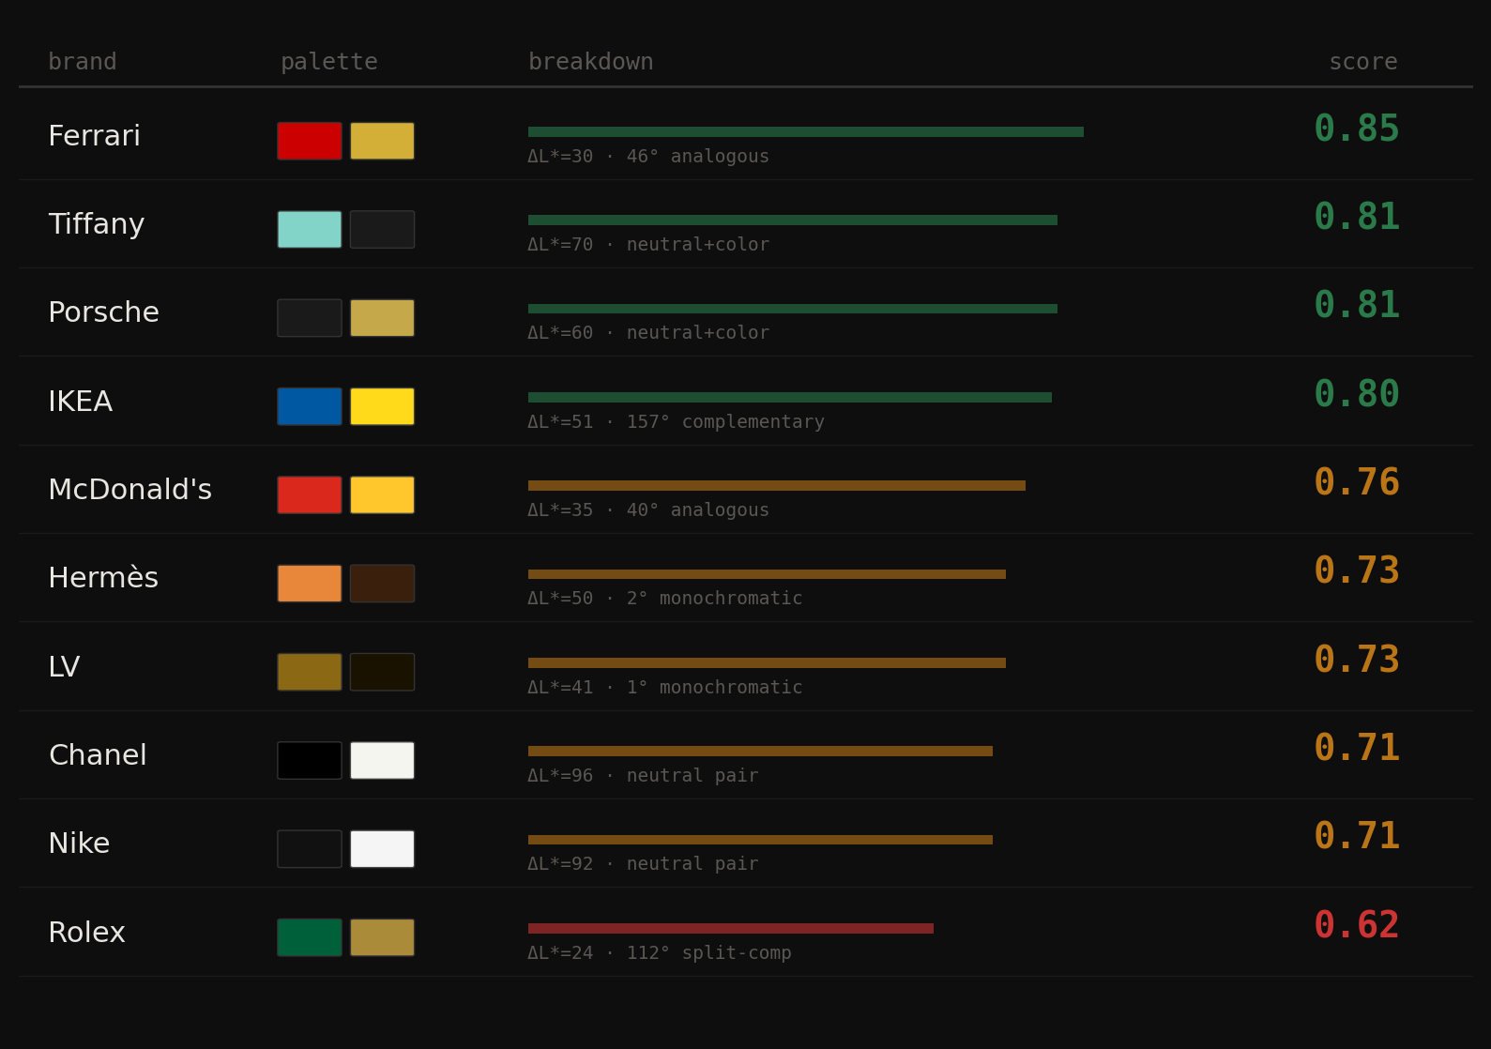The image size is (1491, 1049).
Task: Click '2° monochromatic' breakdown text
Action: 715,599
